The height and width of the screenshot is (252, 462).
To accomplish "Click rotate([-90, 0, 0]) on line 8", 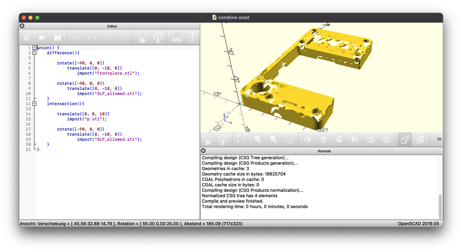I will pyautogui.click(x=81, y=83).
